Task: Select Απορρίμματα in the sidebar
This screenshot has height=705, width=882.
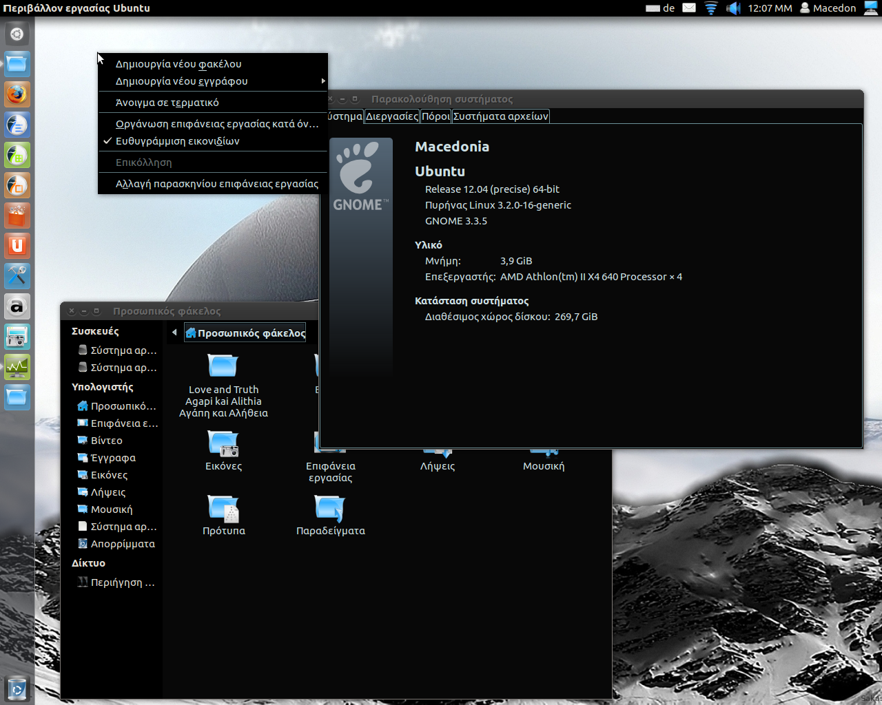Action: pyautogui.click(x=117, y=544)
